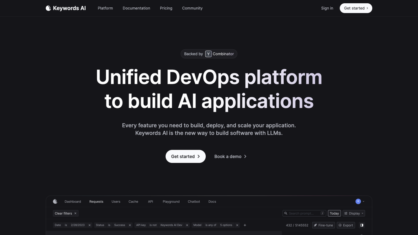This screenshot has height=235, width=418.
Task: Click the dashboard preview logo icon
Action: (55, 202)
